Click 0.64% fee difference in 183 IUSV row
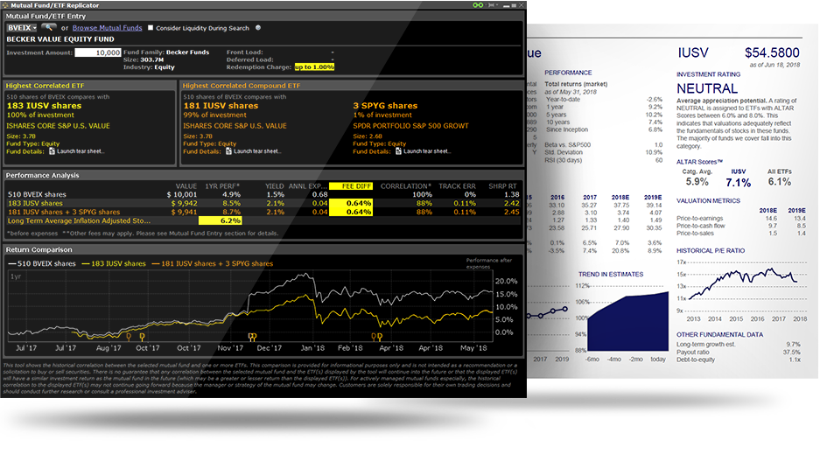820x454 pixels. (351, 203)
